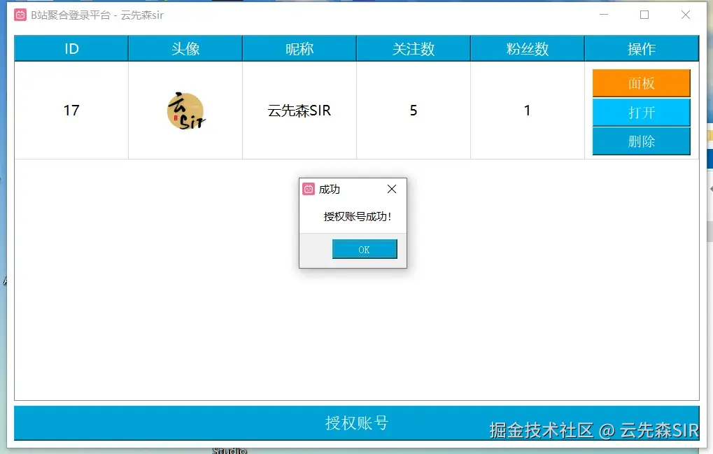Click the 授权账号成功! message text
Screen dimensions: 713x454
358,216
